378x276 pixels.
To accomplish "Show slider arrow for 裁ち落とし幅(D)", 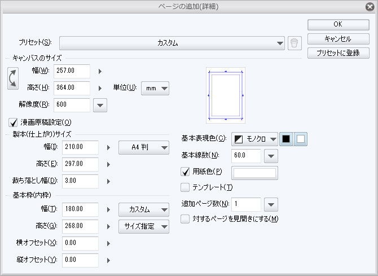I will pos(108,181).
